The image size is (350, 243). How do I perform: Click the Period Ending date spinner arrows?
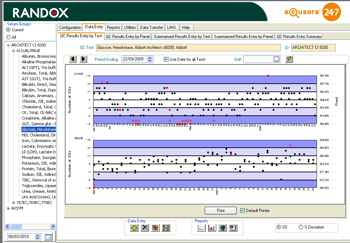[150, 59]
